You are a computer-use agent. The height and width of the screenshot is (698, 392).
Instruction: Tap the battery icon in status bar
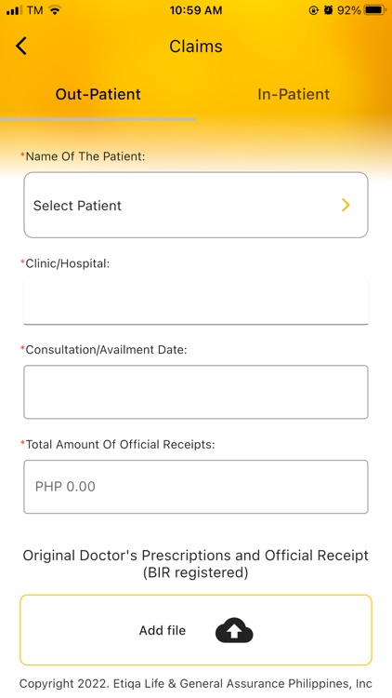click(x=375, y=10)
